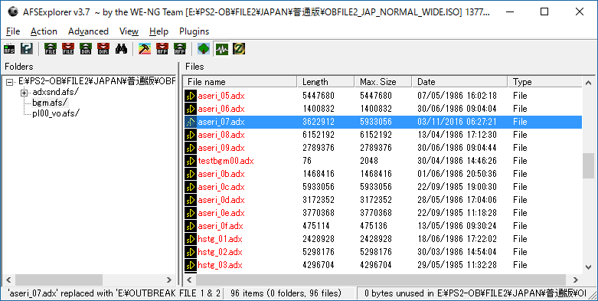Click the file list vertical scrollbar thumb
The width and height of the screenshot is (598, 301).
(589, 165)
